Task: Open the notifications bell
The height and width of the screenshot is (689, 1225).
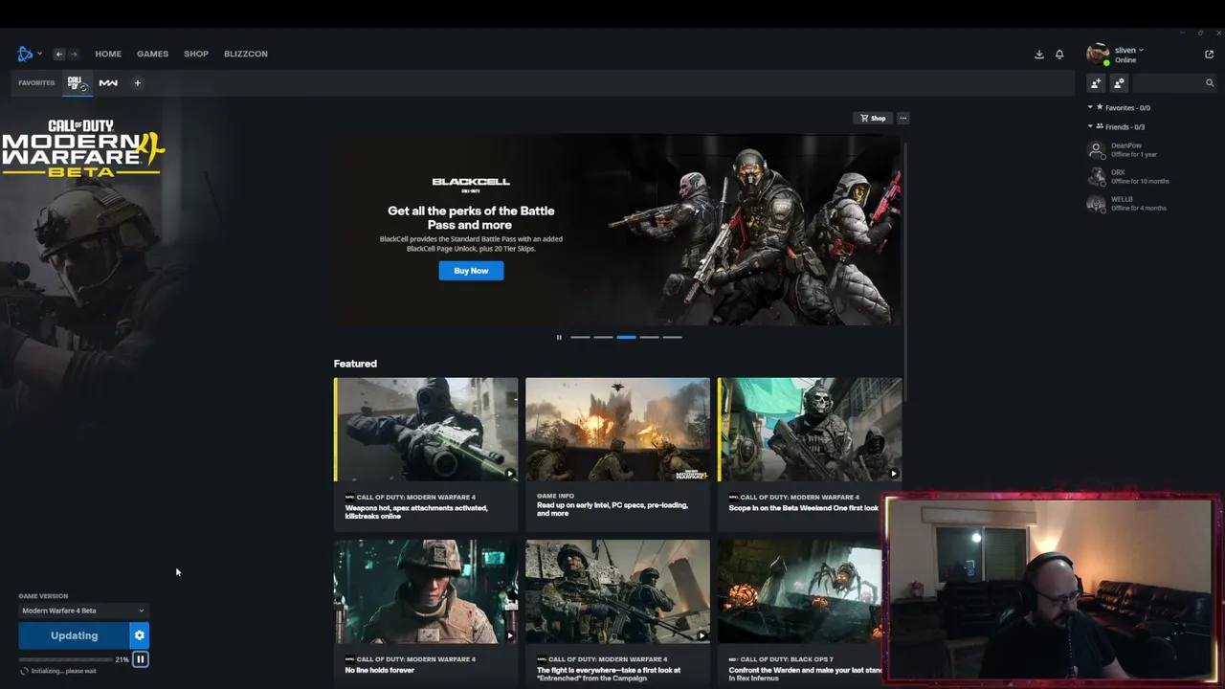Action: pos(1059,55)
